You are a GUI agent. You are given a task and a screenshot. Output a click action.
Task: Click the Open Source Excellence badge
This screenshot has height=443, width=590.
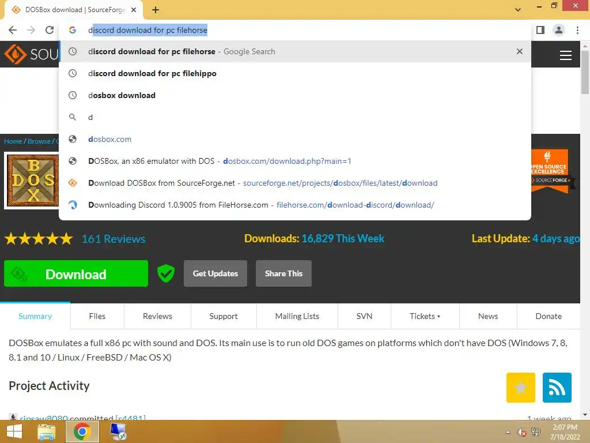[x=550, y=171]
